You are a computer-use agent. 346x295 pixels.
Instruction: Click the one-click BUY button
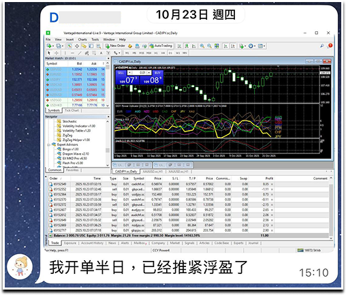[157, 73]
